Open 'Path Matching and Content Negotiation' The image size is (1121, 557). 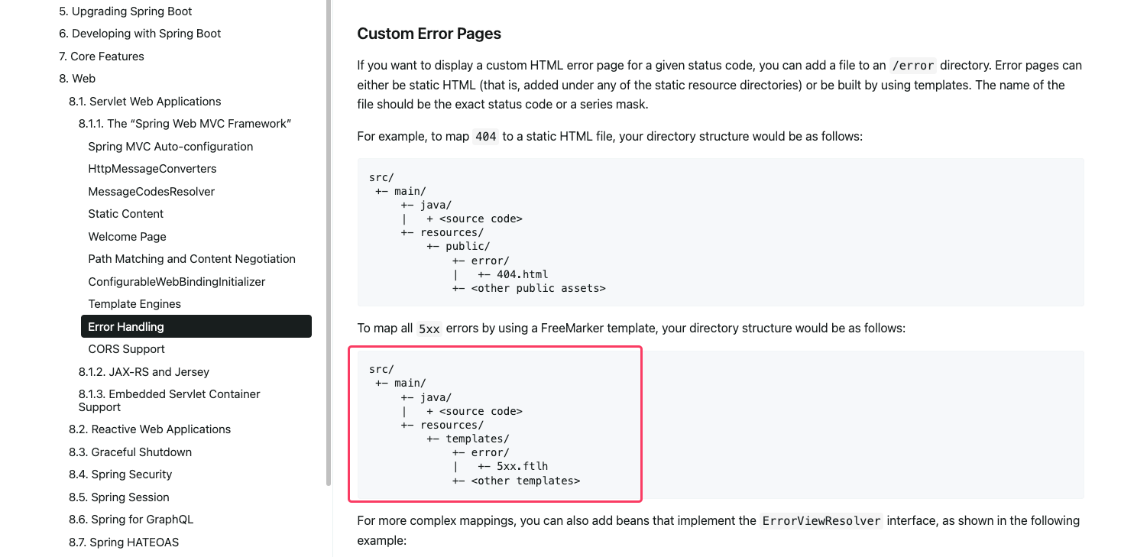pos(192,259)
